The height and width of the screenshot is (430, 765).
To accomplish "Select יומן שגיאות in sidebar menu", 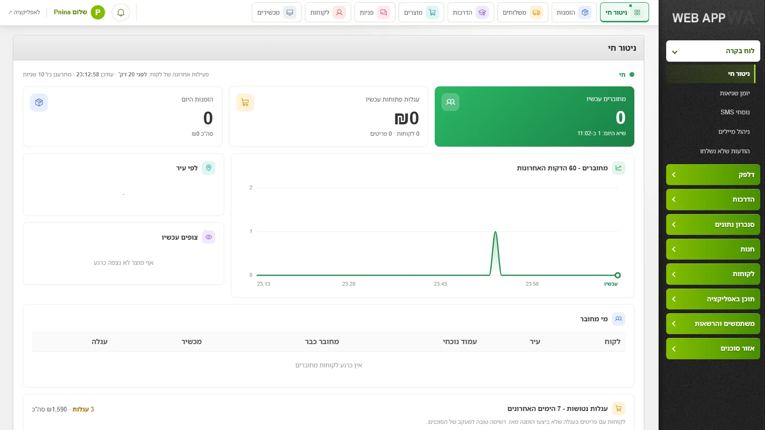I will pos(735,93).
